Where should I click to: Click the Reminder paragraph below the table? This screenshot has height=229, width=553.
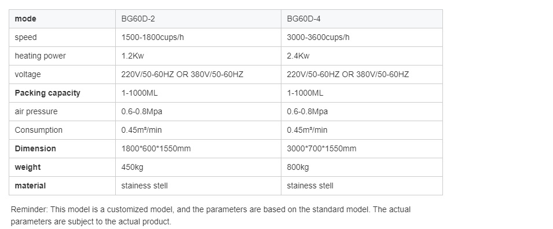[x=211, y=216]
